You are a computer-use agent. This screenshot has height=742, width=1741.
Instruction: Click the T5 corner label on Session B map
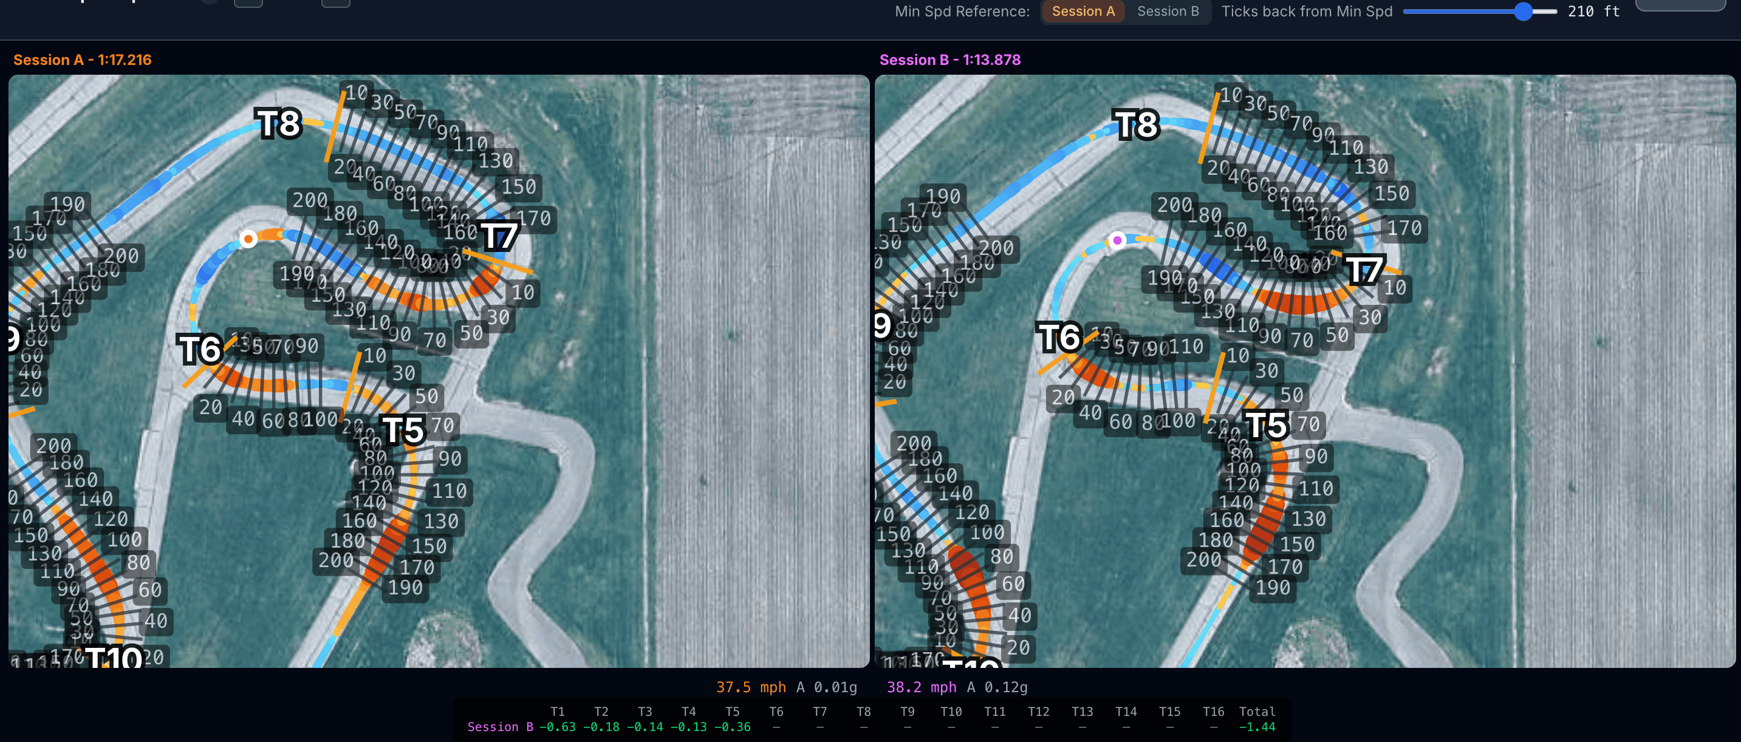1266,425
